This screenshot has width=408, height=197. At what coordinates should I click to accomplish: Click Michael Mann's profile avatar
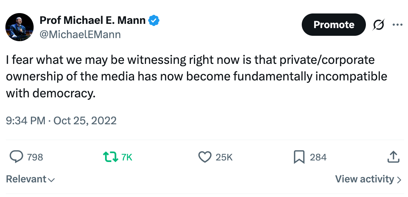click(19, 27)
